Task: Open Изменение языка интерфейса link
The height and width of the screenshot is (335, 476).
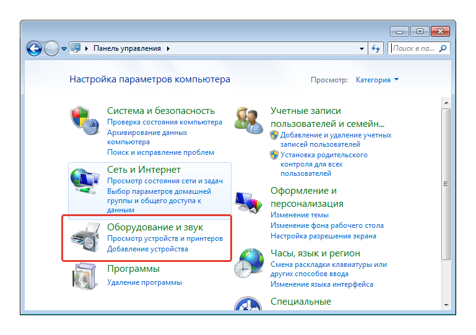Action: pos(322,284)
